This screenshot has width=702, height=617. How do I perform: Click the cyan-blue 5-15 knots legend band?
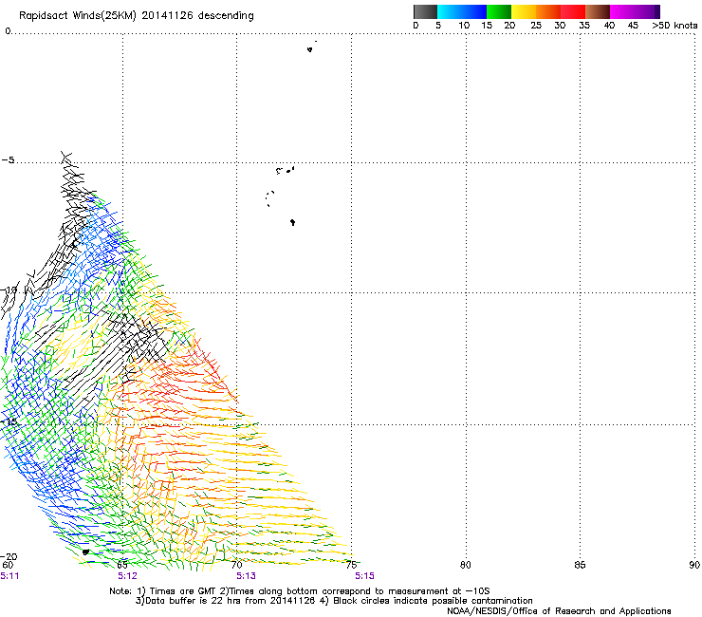coord(462,11)
